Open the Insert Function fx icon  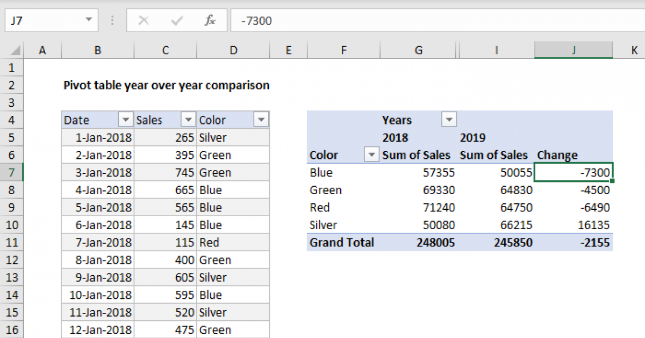tap(210, 21)
